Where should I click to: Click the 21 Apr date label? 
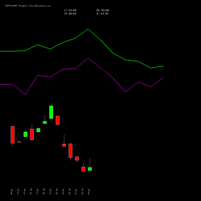50,191
